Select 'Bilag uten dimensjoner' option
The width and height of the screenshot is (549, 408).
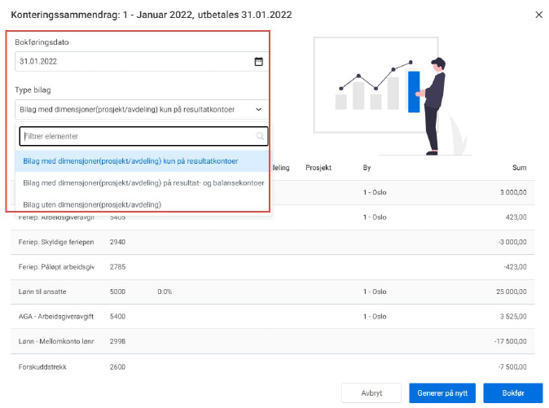[91, 204]
